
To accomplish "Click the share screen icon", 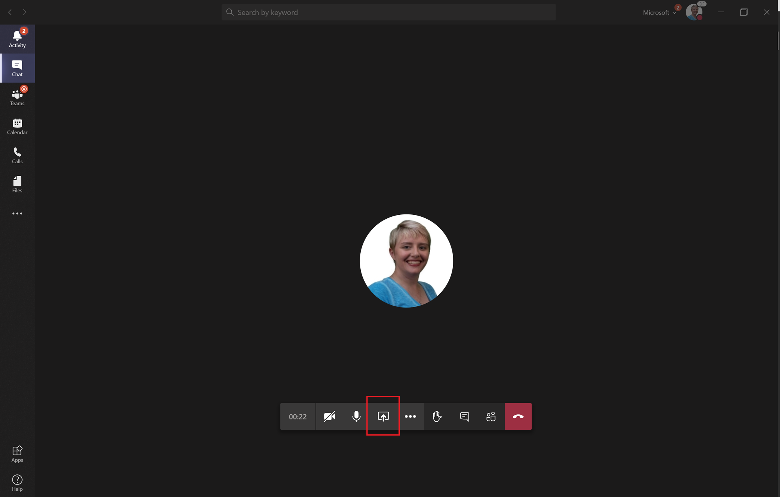I will click(x=383, y=416).
